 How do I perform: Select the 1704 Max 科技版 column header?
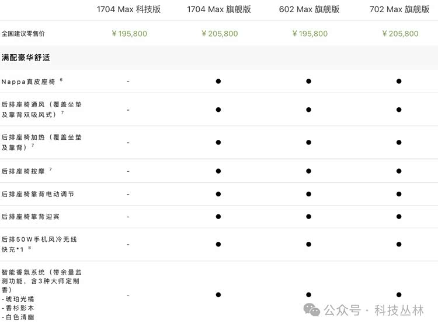[128, 9]
